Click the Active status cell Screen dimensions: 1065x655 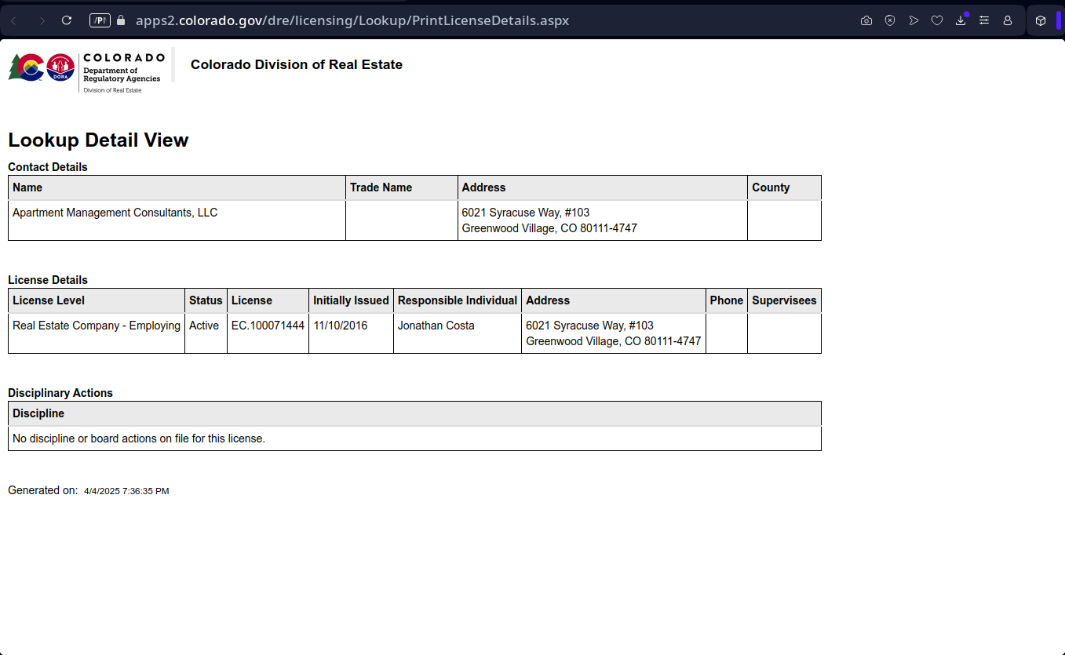point(204,326)
